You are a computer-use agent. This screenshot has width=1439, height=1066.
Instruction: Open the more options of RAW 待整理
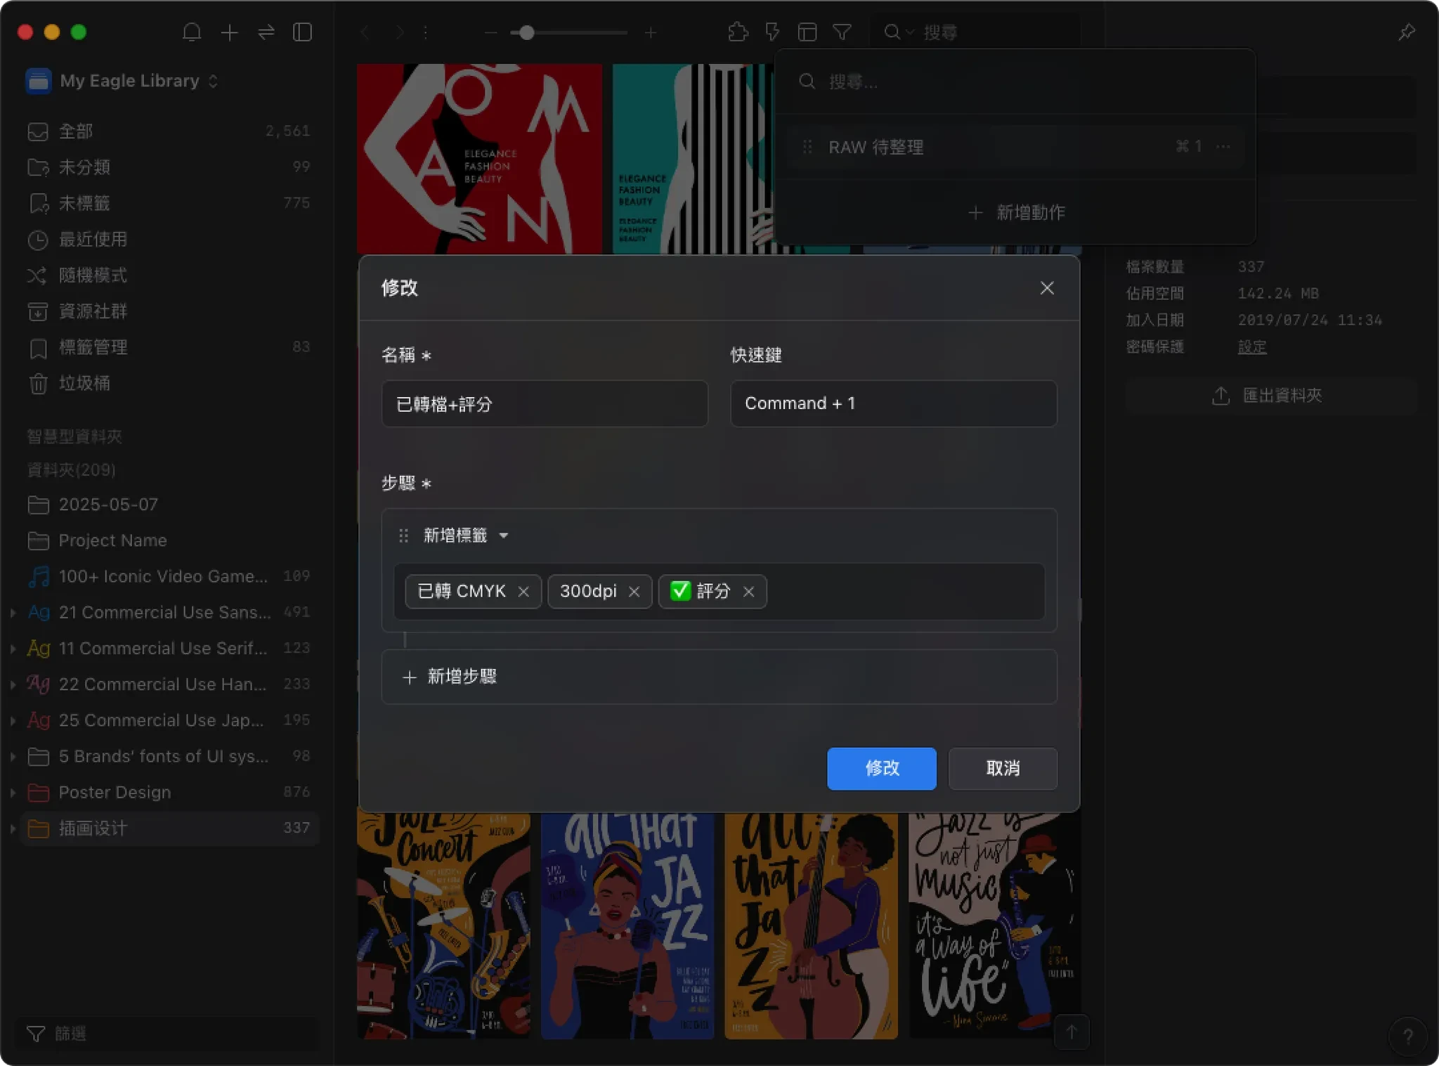click(1223, 146)
